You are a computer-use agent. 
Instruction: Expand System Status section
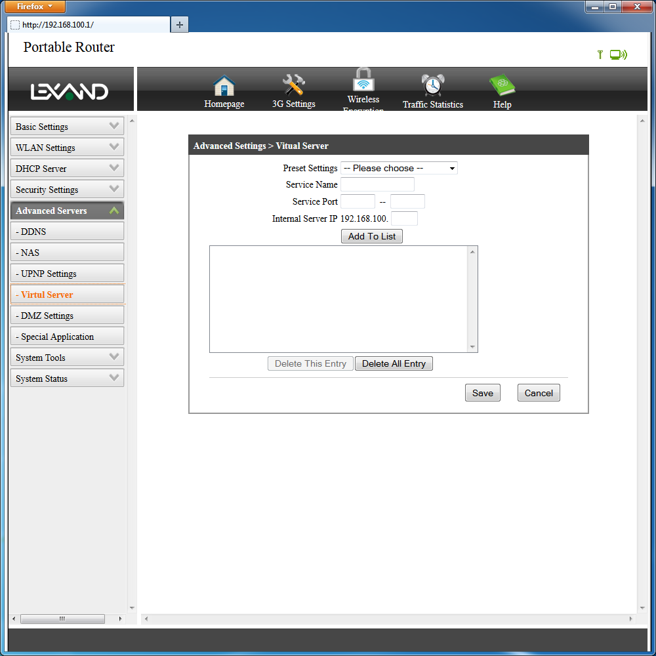(x=67, y=379)
